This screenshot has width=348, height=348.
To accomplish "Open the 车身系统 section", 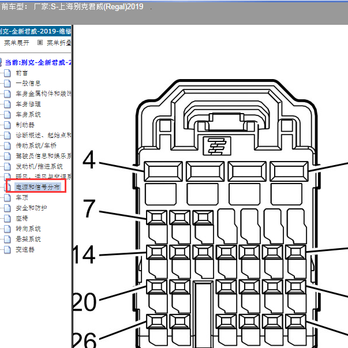I will click(x=28, y=114).
